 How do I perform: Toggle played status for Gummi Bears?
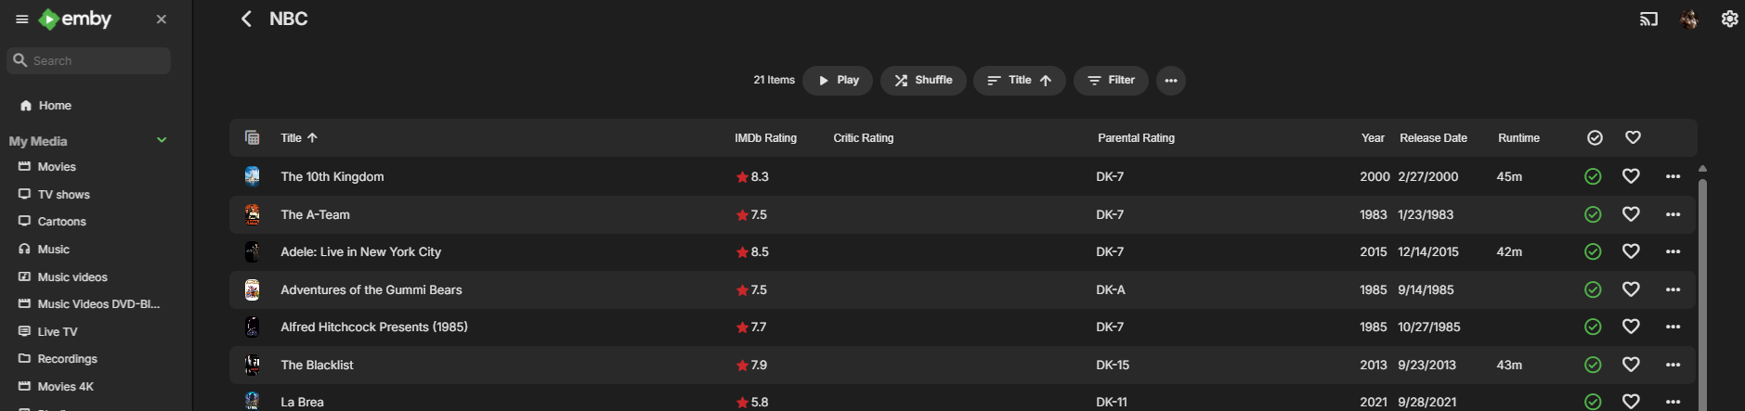tap(1593, 289)
